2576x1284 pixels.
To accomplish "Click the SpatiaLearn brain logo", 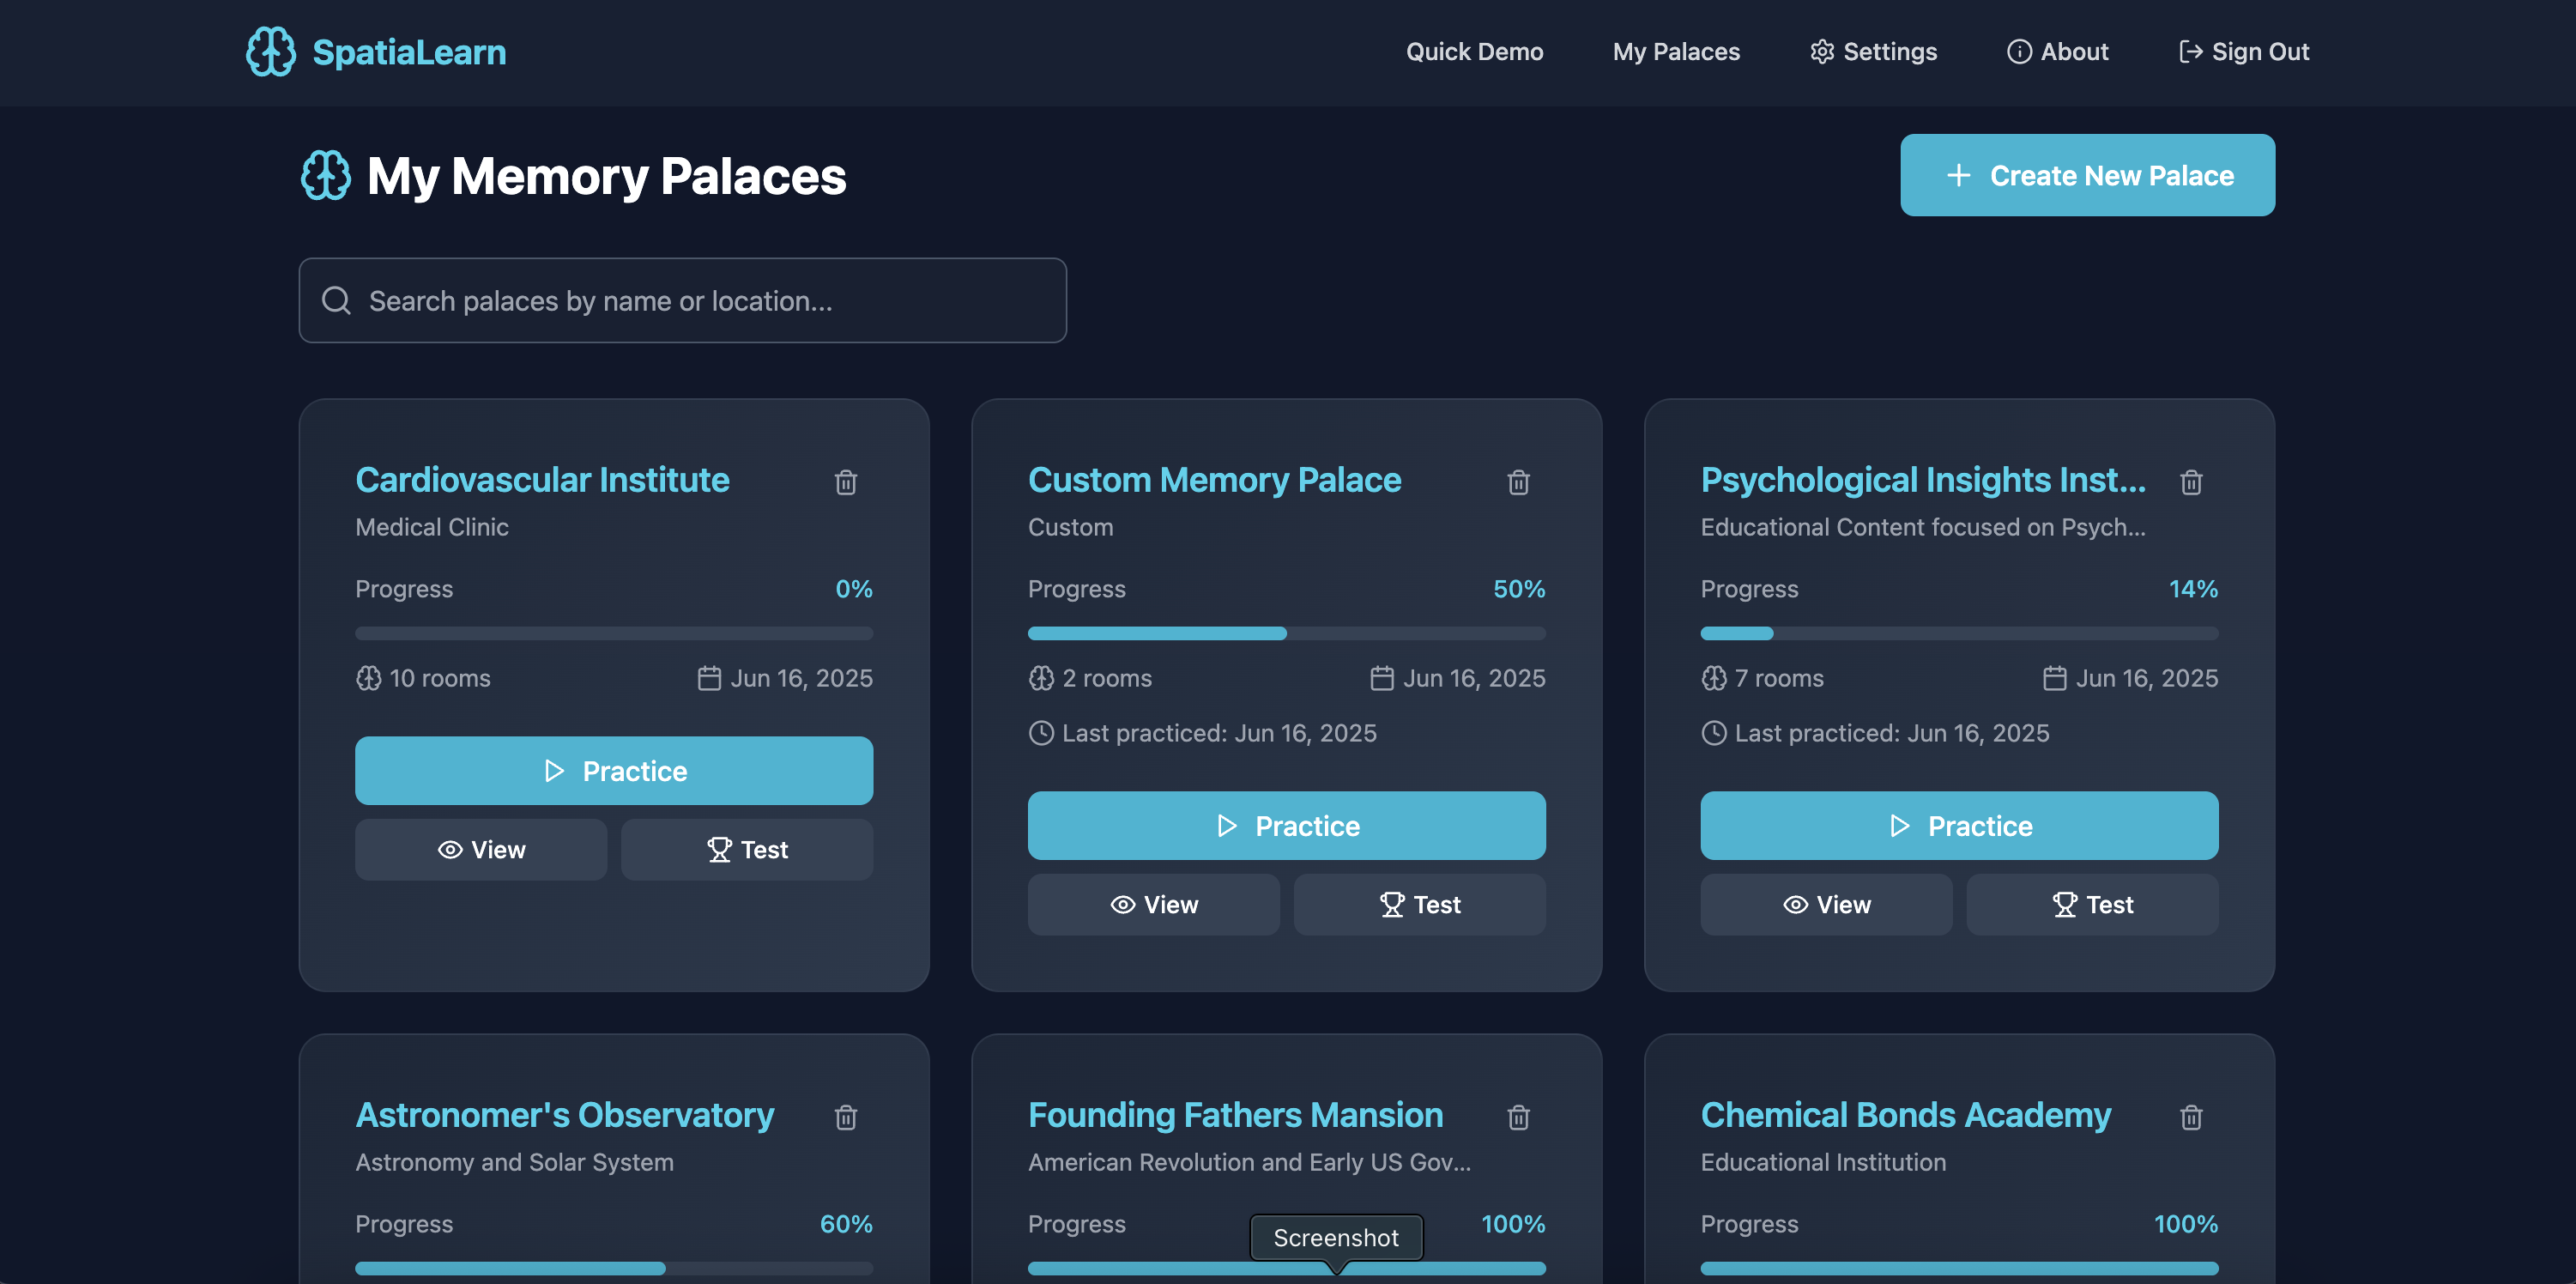I will pyautogui.click(x=271, y=52).
